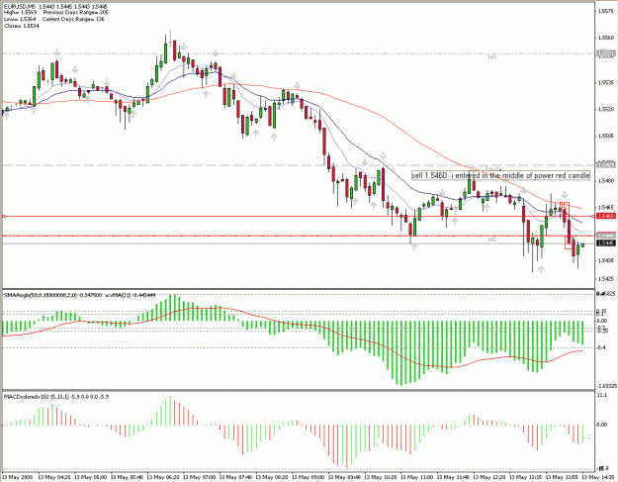
Task: Click the 1.5480 price axis label
Action: coord(606,181)
